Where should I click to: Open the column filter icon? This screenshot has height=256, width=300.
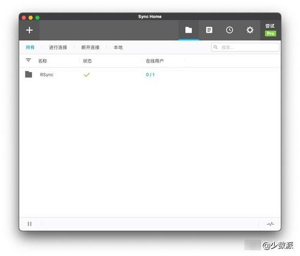[28, 60]
